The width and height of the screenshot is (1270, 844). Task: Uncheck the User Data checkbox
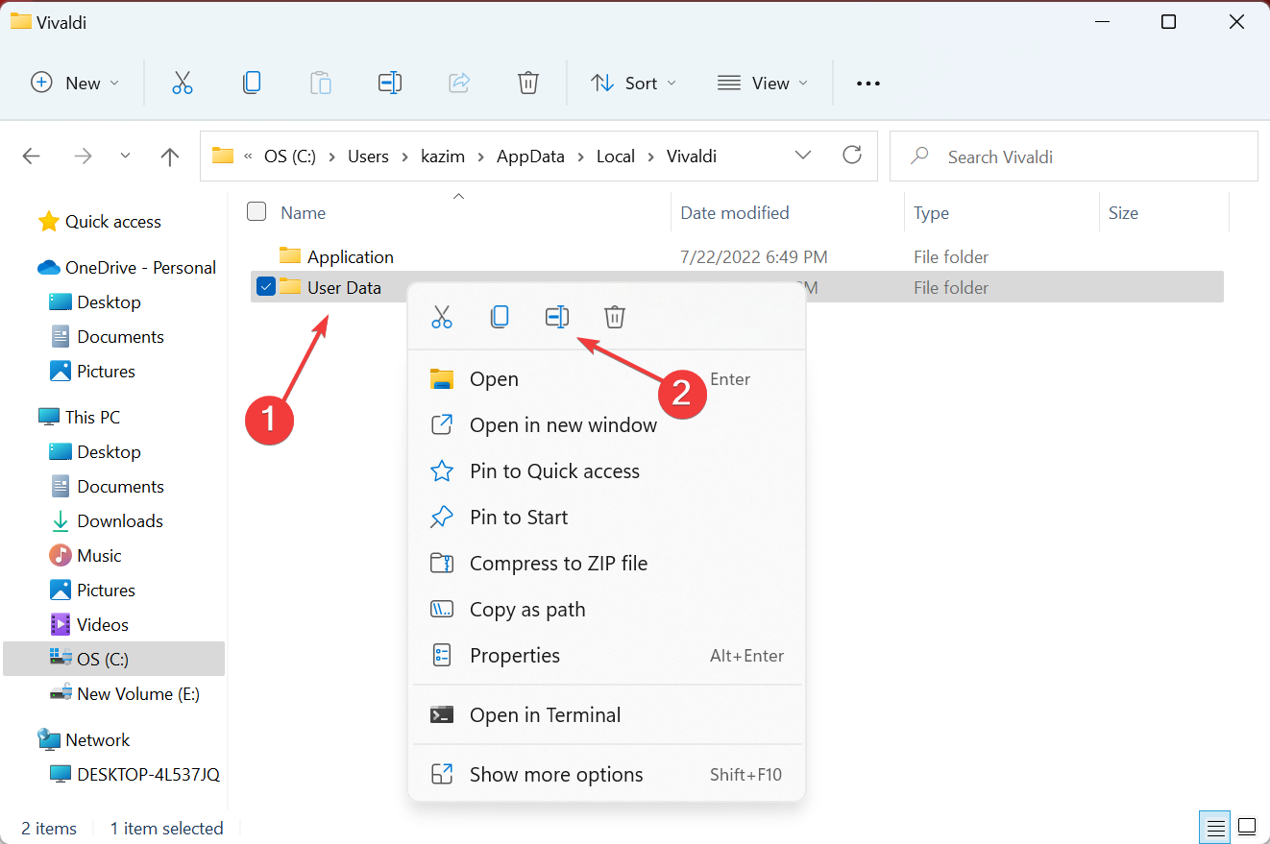point(266,286)
